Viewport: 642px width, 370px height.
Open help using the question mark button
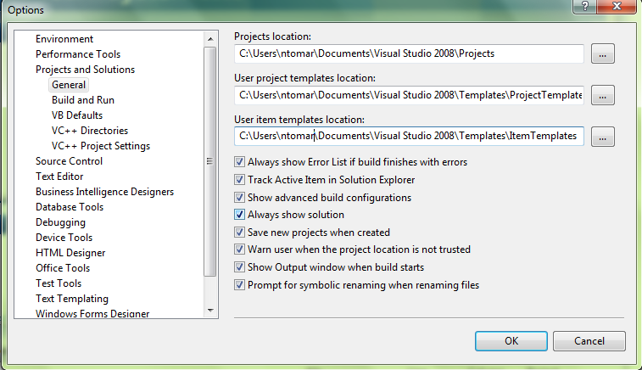coord(583,7)
